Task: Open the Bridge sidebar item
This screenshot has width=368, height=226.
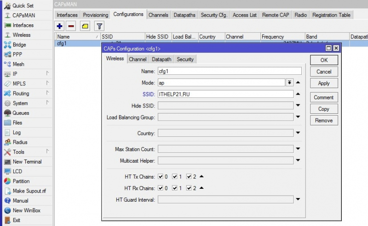Action: click(x=19, y=45)
